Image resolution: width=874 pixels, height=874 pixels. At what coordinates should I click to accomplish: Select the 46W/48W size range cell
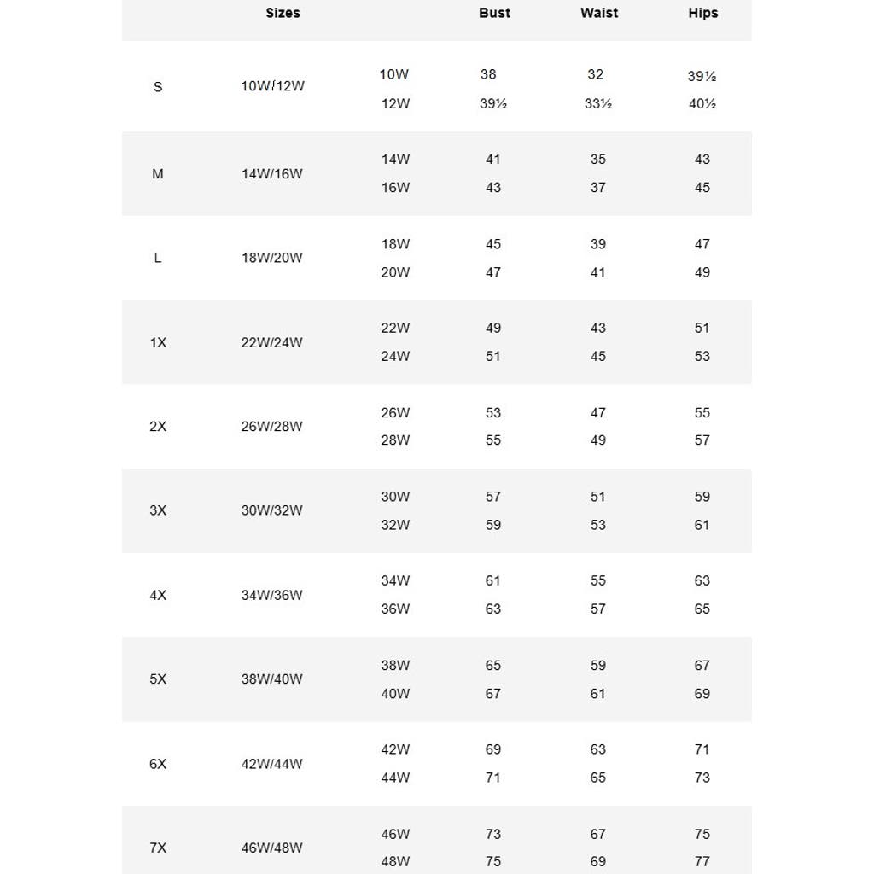[271, 848]
